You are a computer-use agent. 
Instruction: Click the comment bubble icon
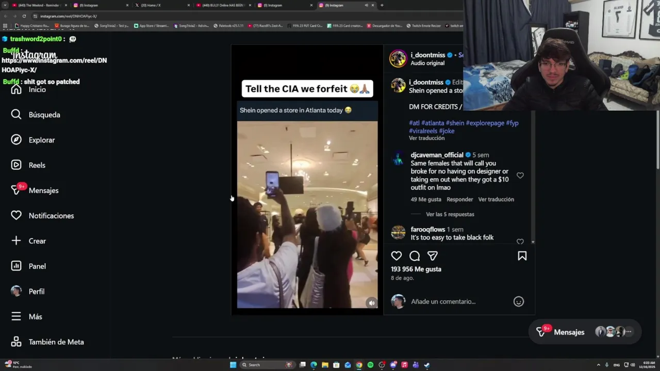pos(415,256)
